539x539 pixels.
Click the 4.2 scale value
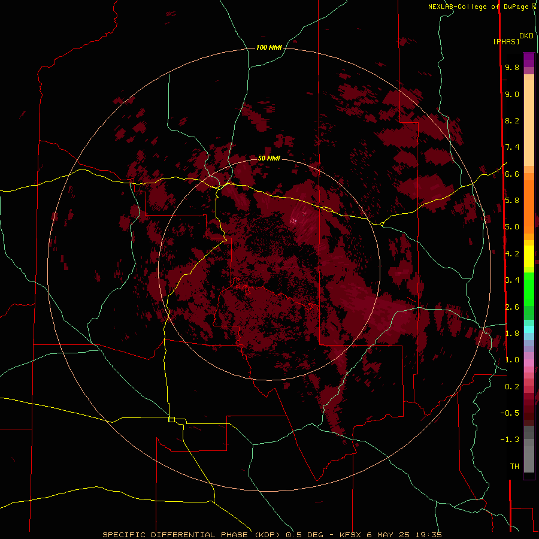[x=512, y=254]
